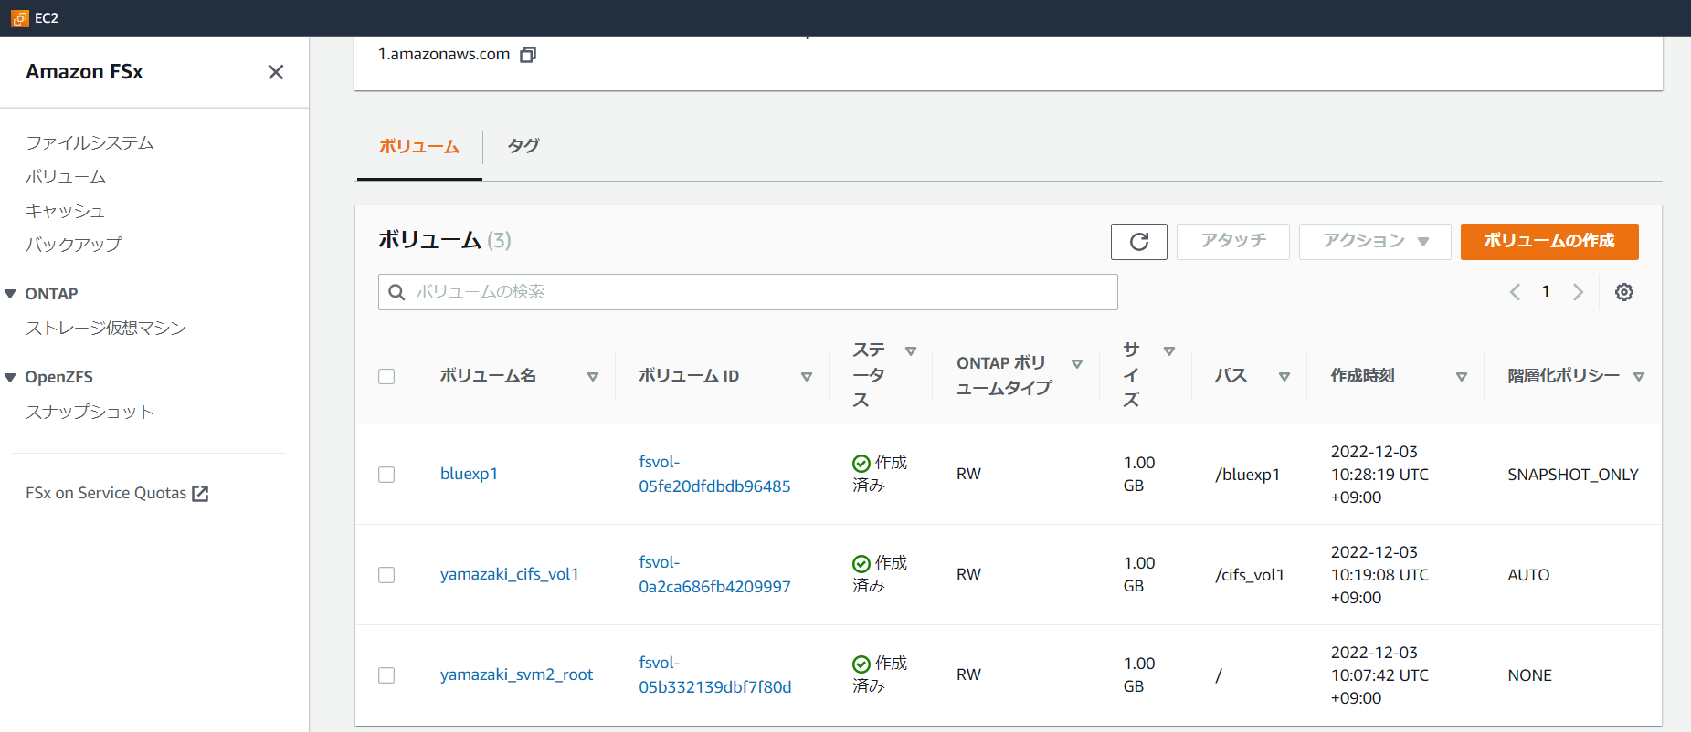Image resolution: width=1691 pixels, height=732 pixels.
Task: Close the Amazon FSx sidebar
Action: point(276,72)
